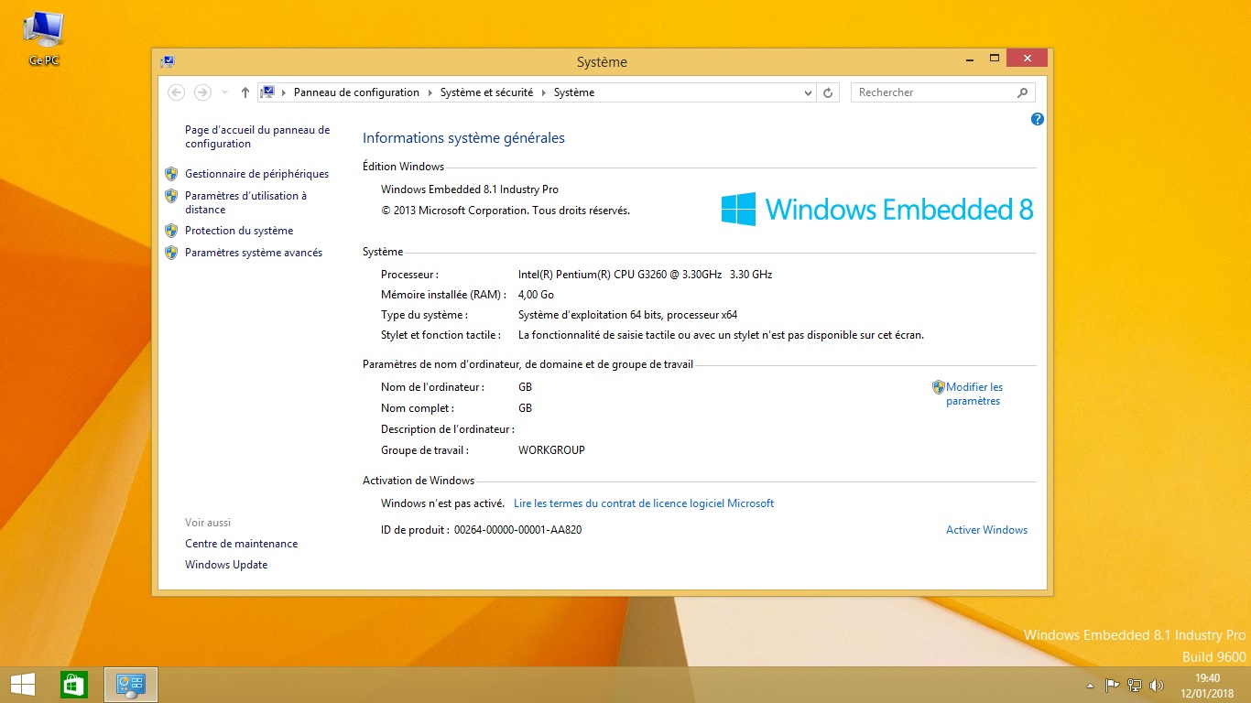Image resolution: width=1251 pixels, height=703 pixels.
Task: Click the System window title bar icon
Action: coord(167,61)
